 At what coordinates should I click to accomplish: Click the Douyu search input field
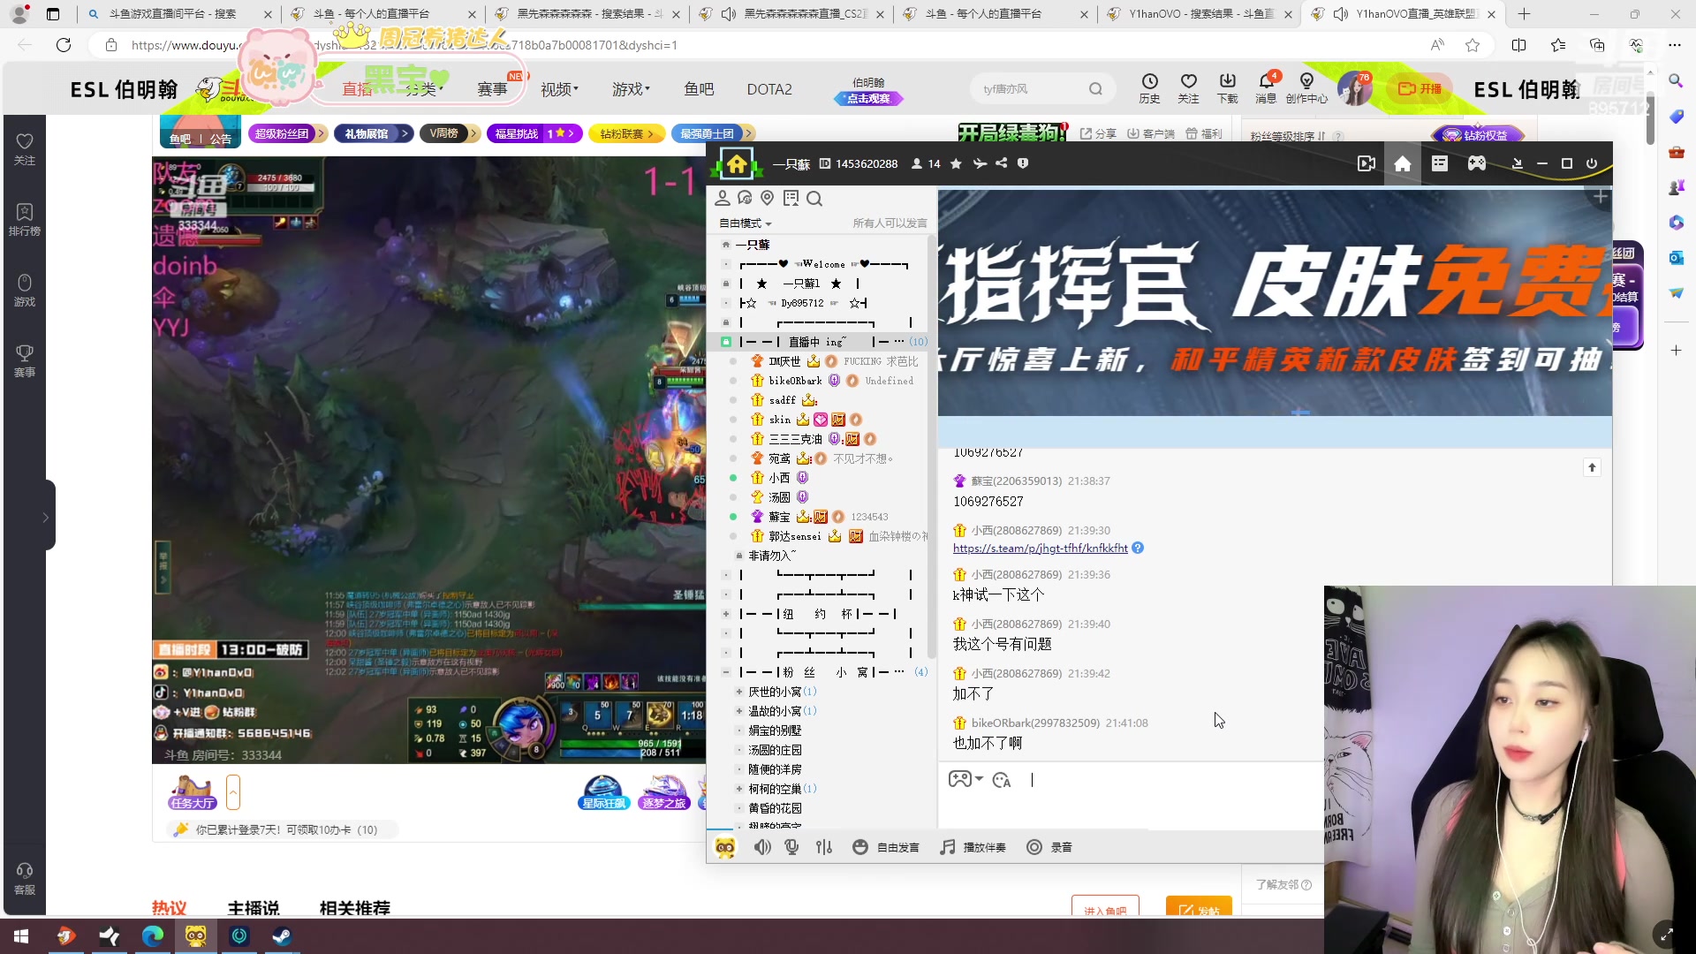(1030, 88)
